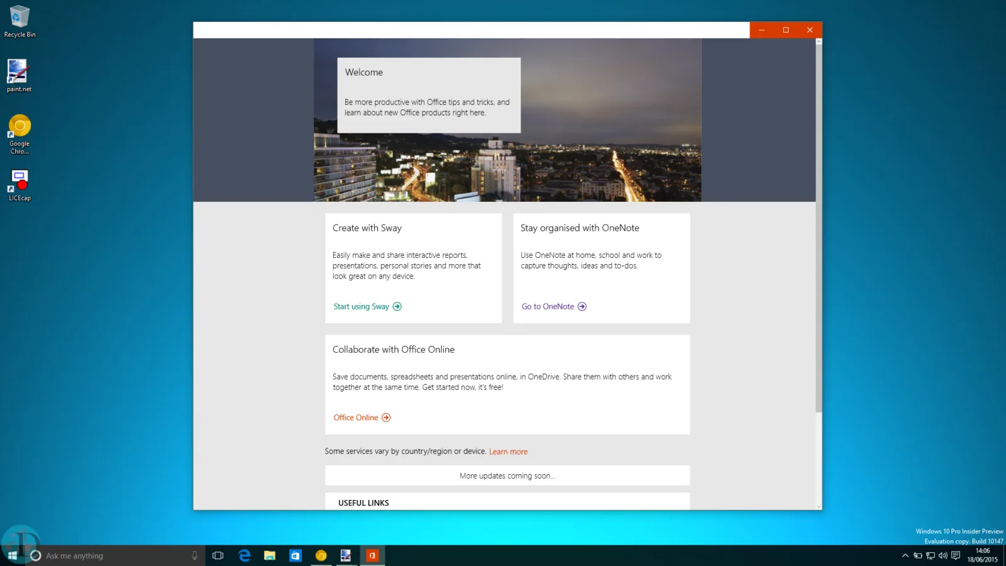Click the Welcome heading

click(364, 72)
